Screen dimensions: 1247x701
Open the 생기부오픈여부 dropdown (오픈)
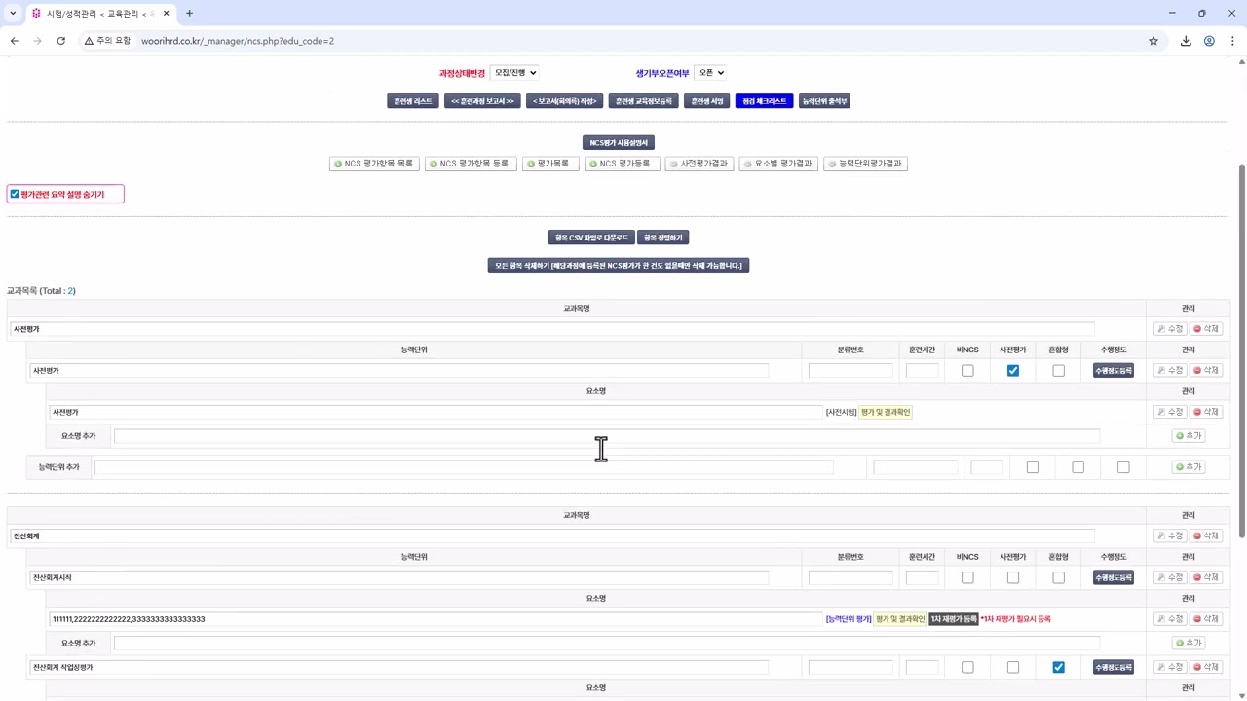click(x=709, y=73)
